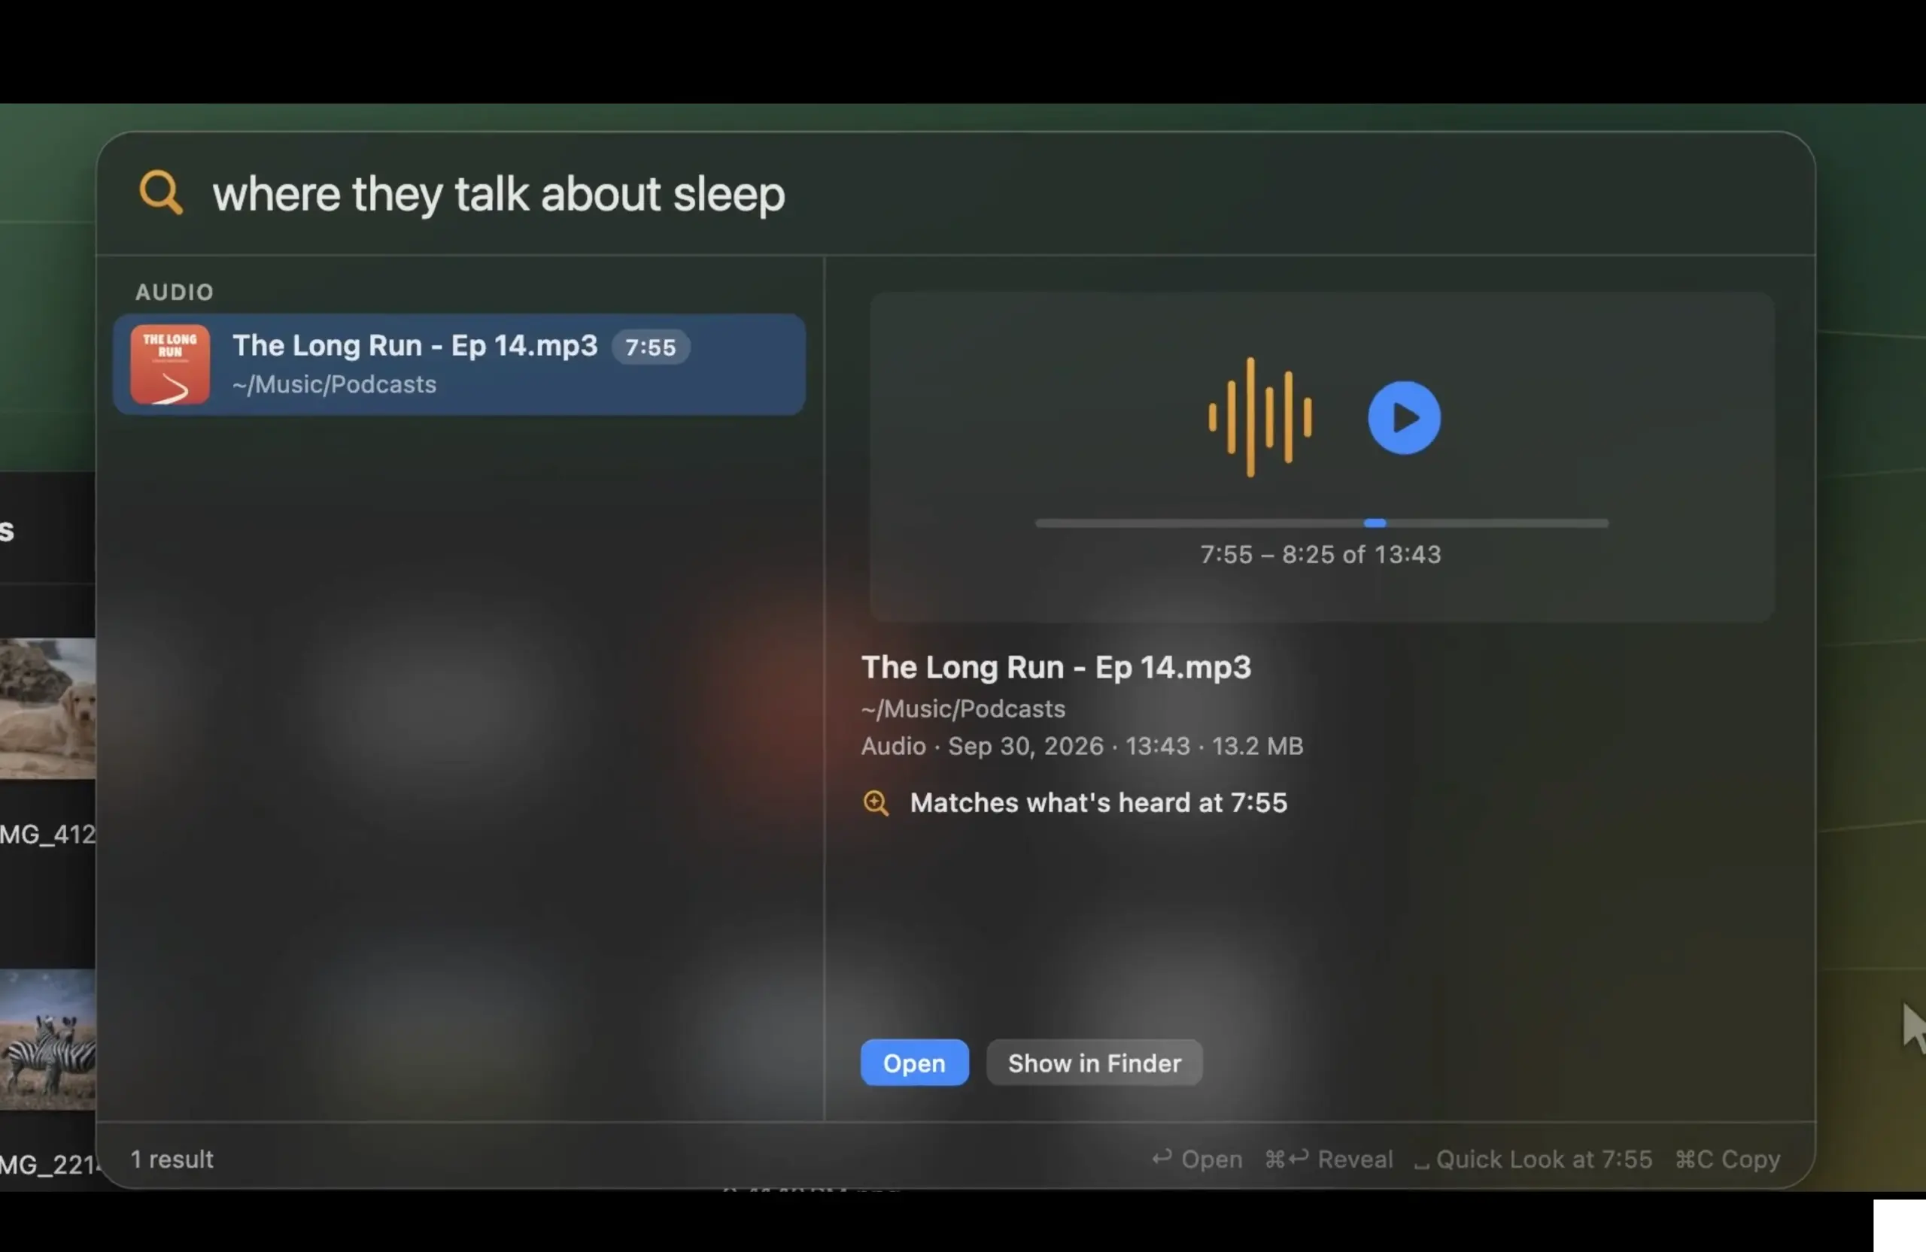The image size is (1926, 1252).
Task: Click the blue segment on the audio progress bar
Action: pyautogui.click(x=1375, y=523)
